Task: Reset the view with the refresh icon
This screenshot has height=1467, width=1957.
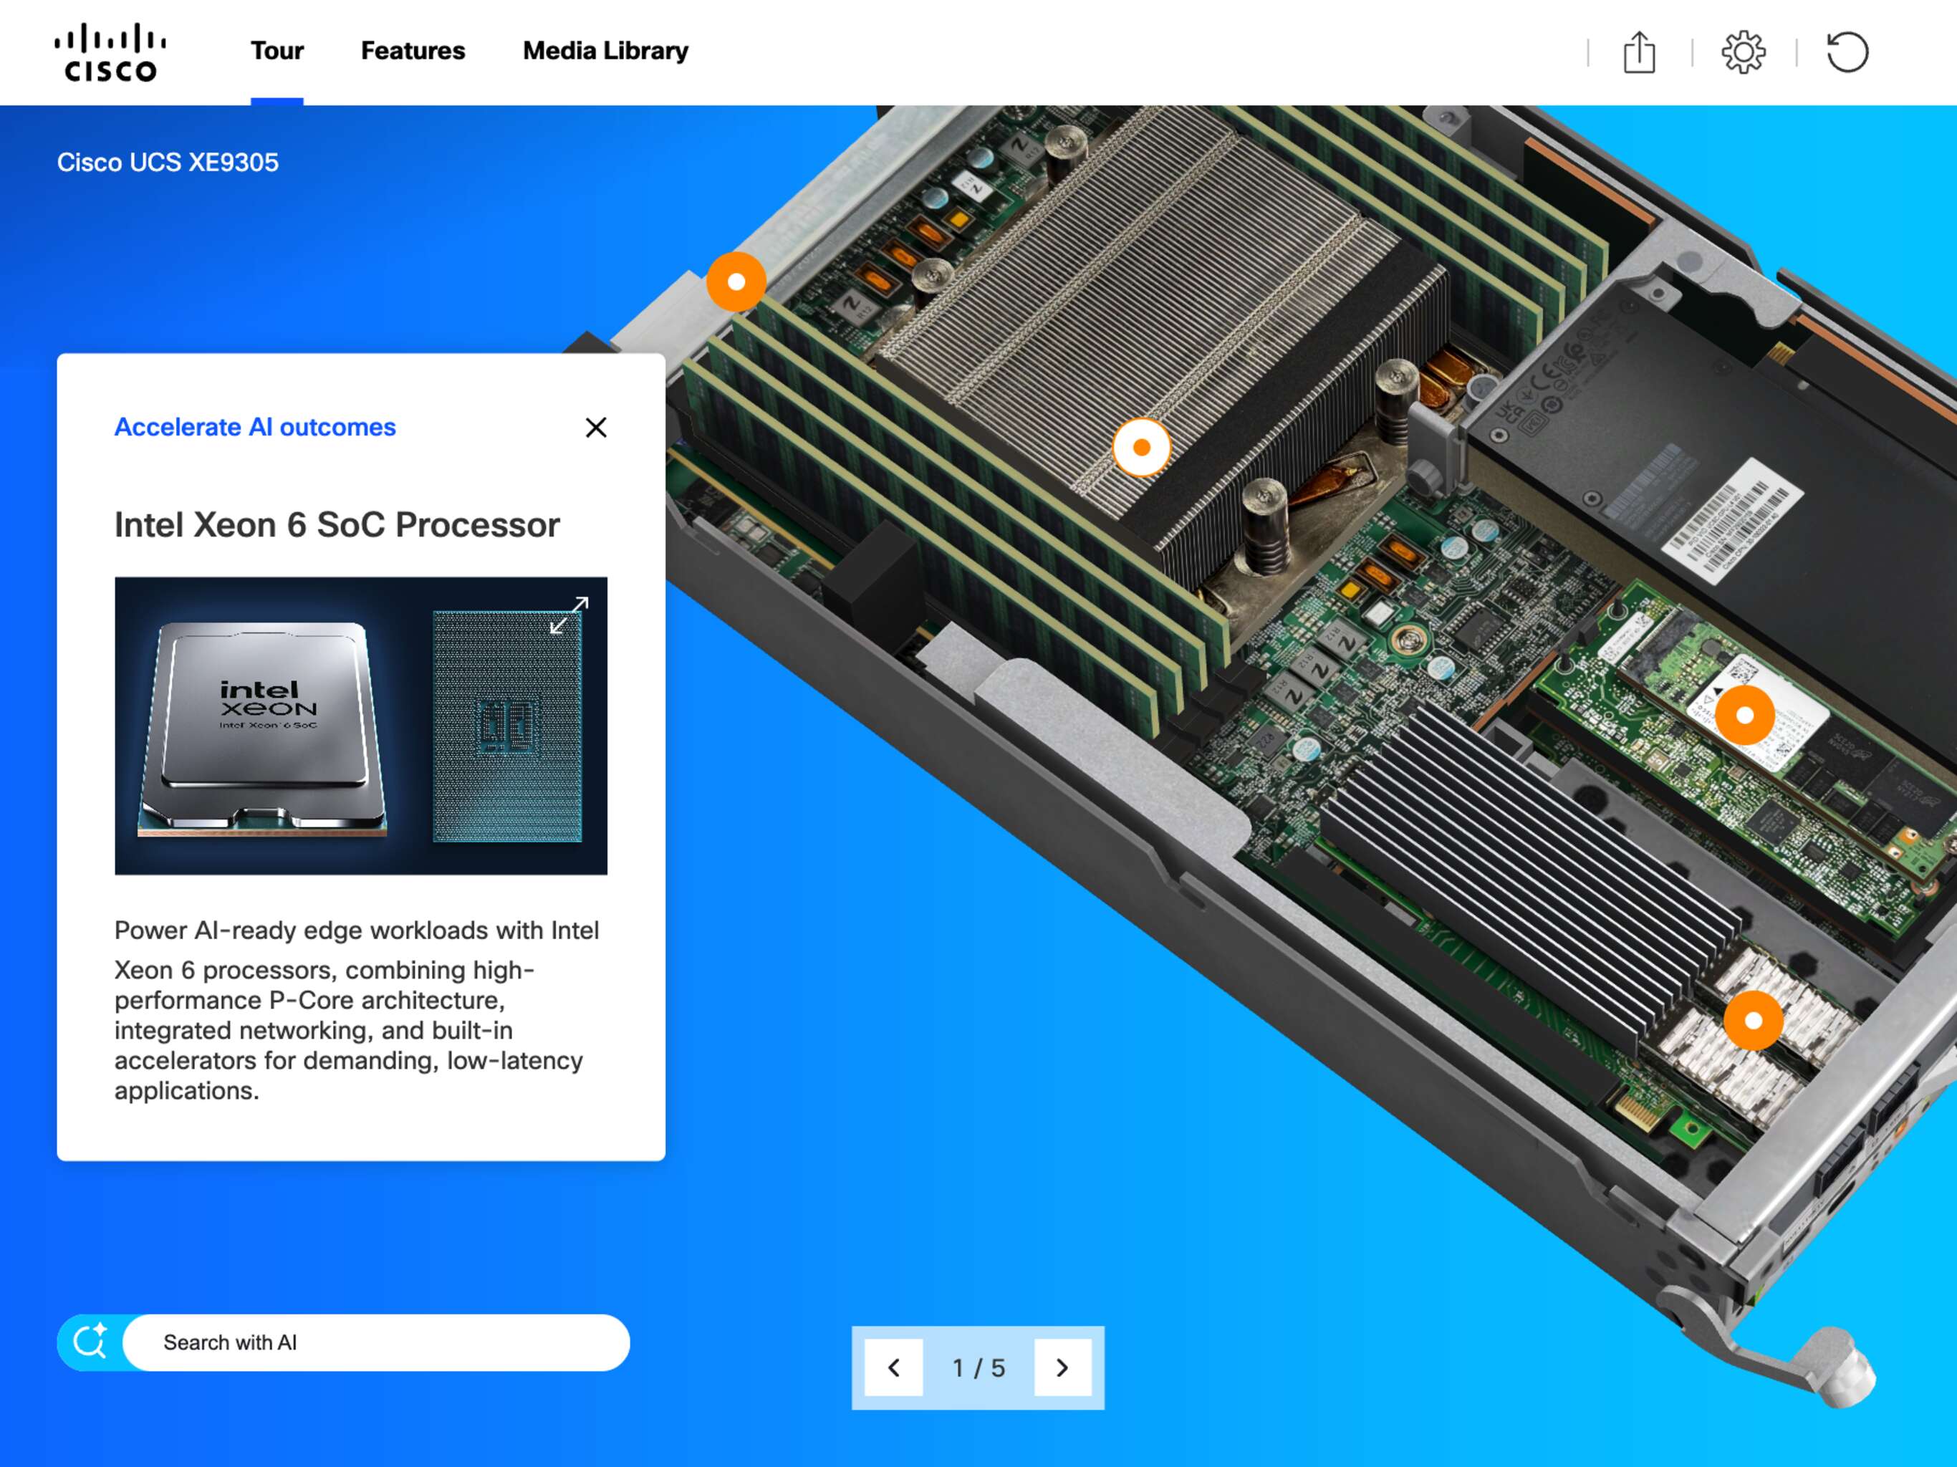Action: (1847, 52)
